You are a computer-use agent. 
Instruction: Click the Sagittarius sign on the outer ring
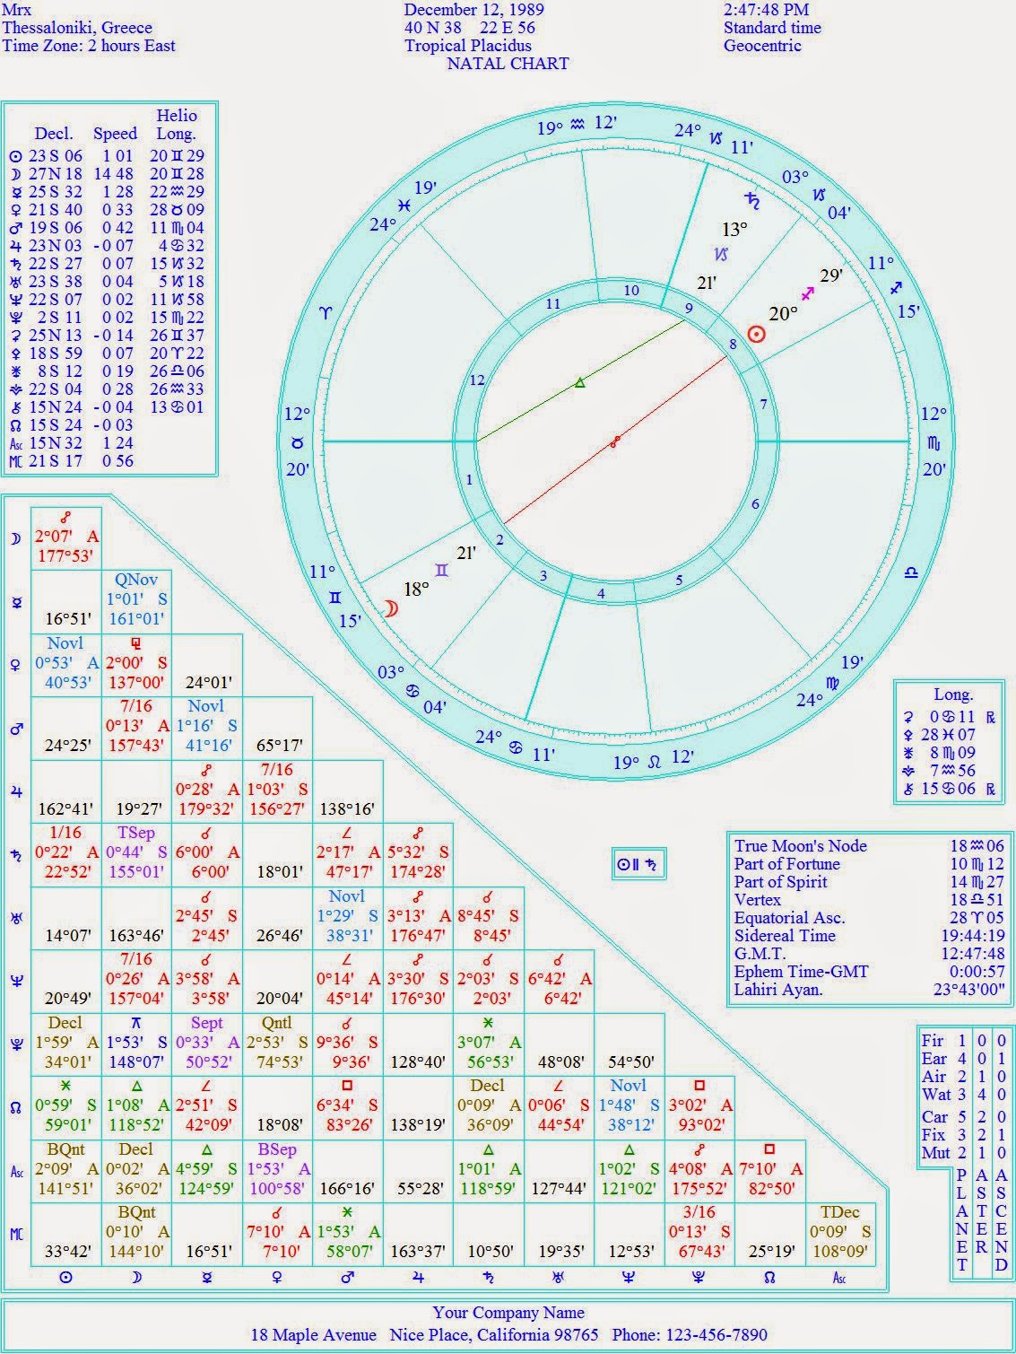[x=895, y=288]
